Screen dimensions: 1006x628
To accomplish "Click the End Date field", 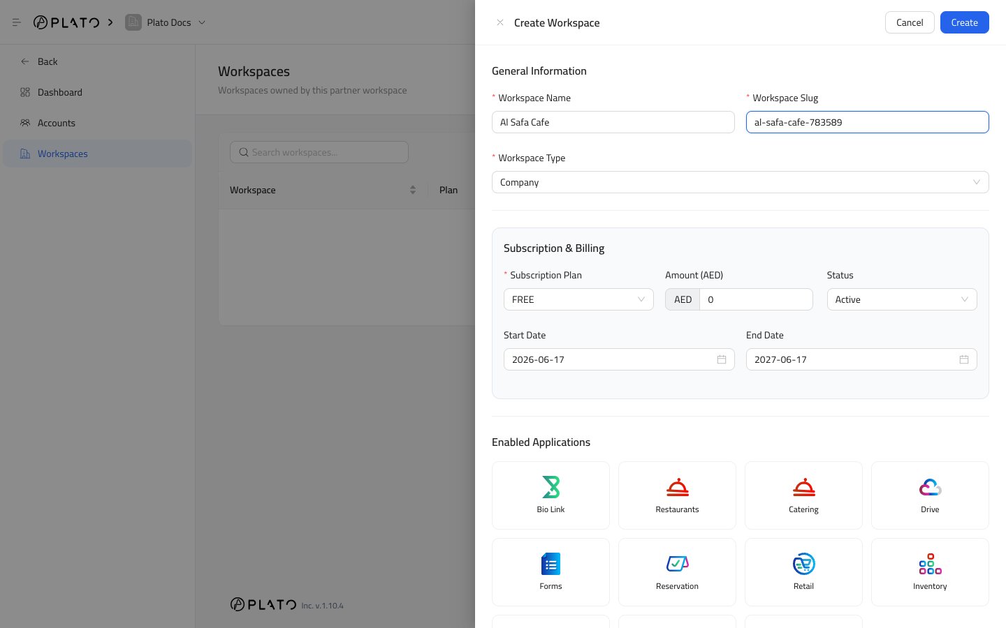I will [861, 359].
